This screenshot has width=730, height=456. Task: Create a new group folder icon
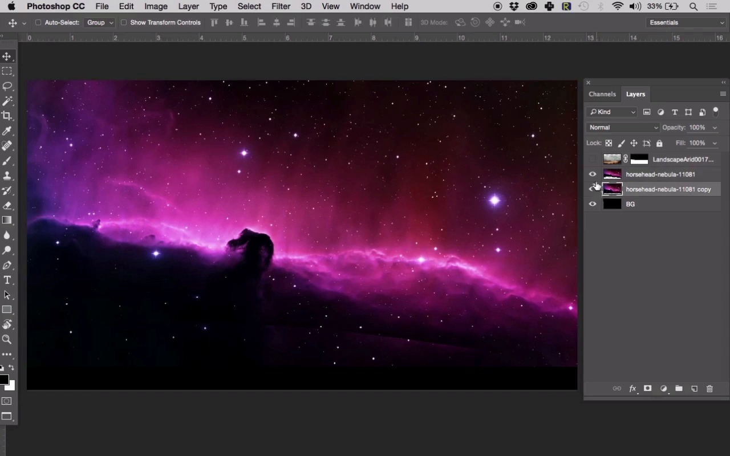click(679, 389)
